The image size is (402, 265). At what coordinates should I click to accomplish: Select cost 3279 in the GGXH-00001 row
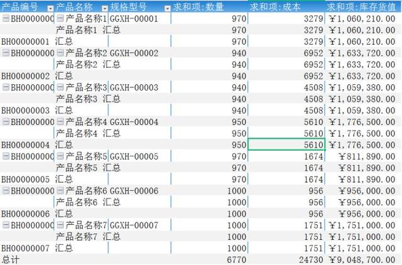click(313, 19)
